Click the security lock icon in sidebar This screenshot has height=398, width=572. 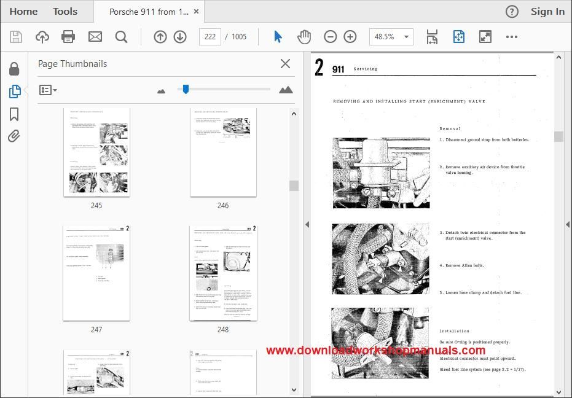click(x=14, y=69)
